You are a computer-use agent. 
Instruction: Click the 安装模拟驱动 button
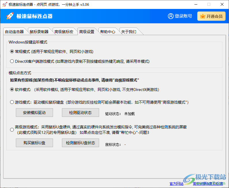(34, 113)
